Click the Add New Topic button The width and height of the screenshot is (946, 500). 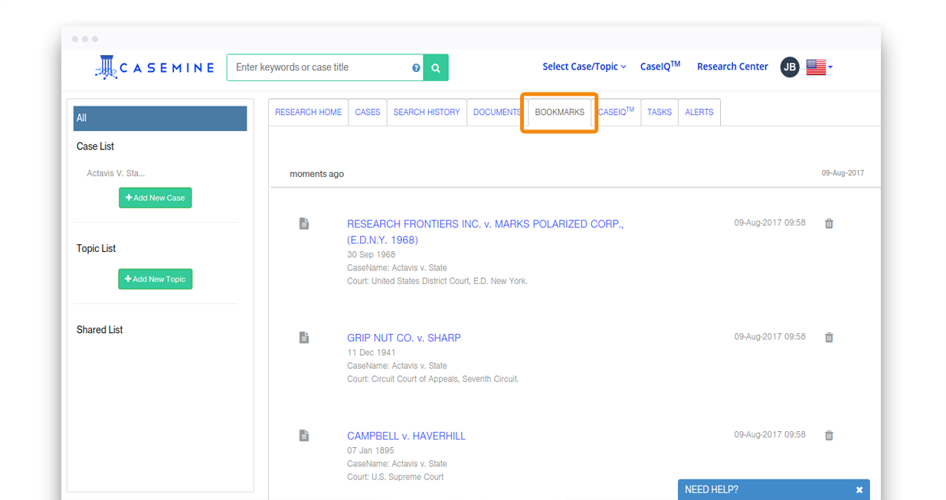click(155, 279)
